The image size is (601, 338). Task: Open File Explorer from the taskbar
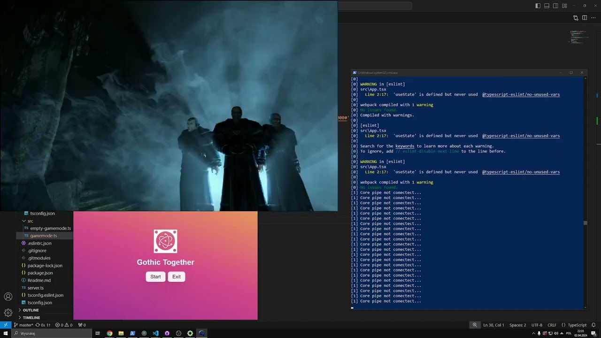click(121, 333)
